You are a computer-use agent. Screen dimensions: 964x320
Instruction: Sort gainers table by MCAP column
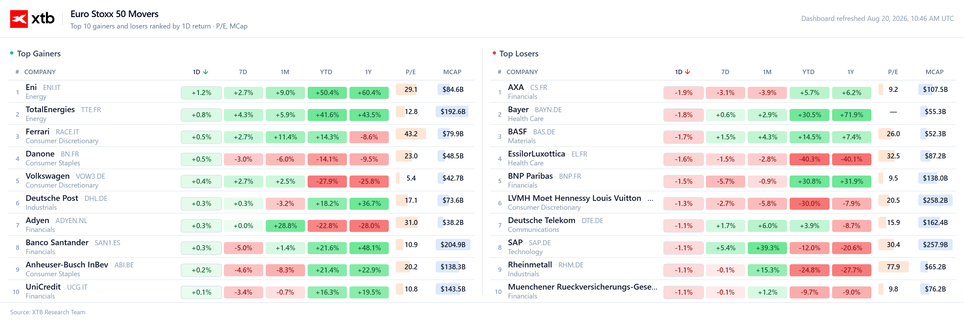[x=452, y=72]
